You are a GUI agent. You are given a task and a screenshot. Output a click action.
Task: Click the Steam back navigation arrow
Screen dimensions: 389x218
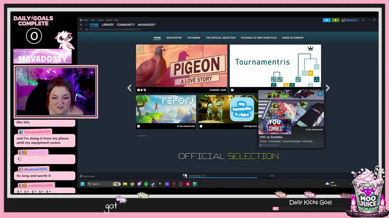(81, 25)
